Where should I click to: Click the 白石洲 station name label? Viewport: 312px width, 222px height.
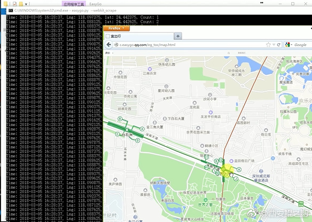tap(127, 135)
